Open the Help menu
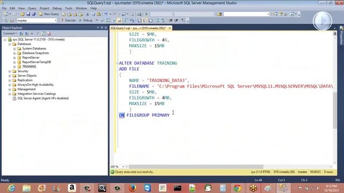The width and height of the screenshot is (344, 193). pos(94,9)
